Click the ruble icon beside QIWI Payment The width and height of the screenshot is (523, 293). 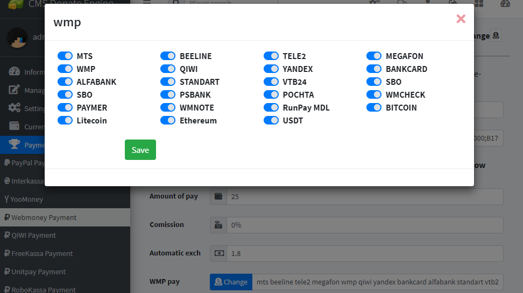coord(7,235)
